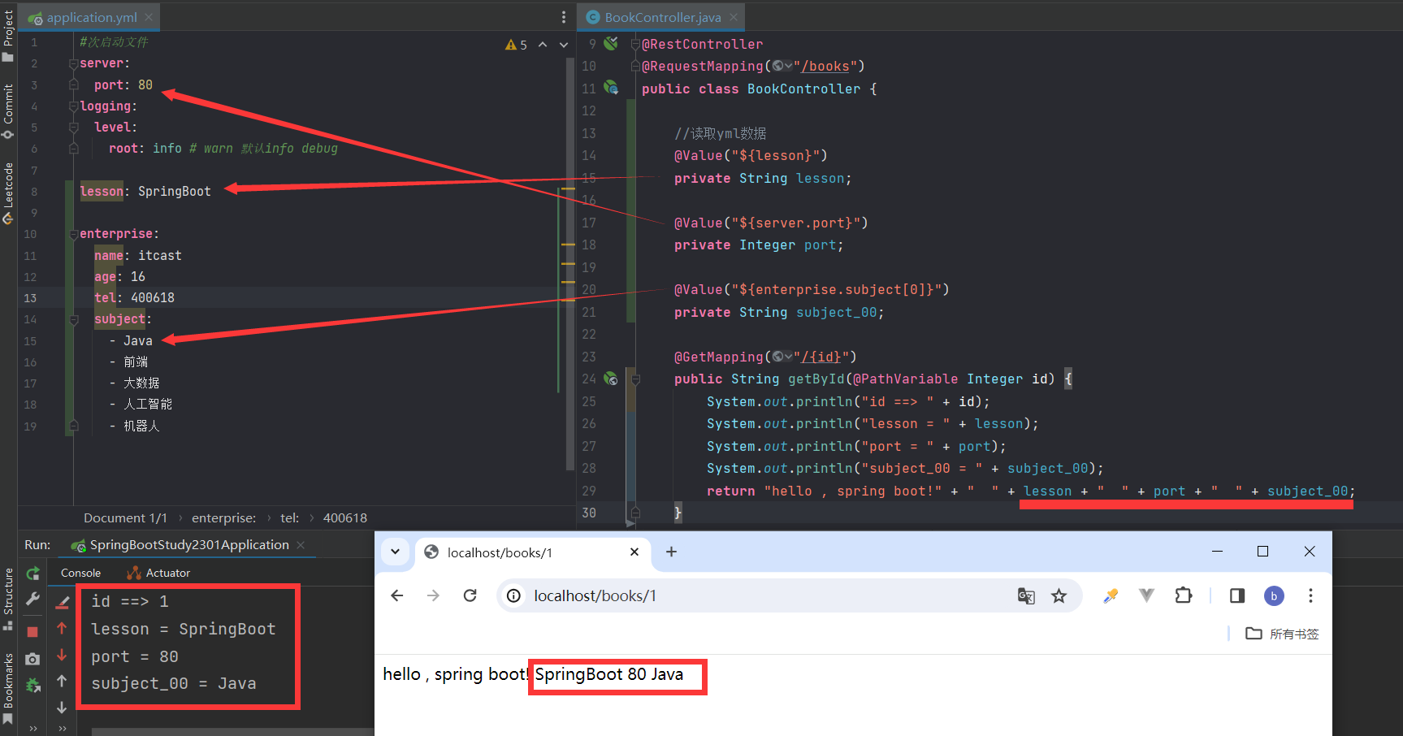The width and height of the screenshot is (1403, 736).
Task: Show more Run toolbar actions chevron
Action: click(x=32, y=728)
